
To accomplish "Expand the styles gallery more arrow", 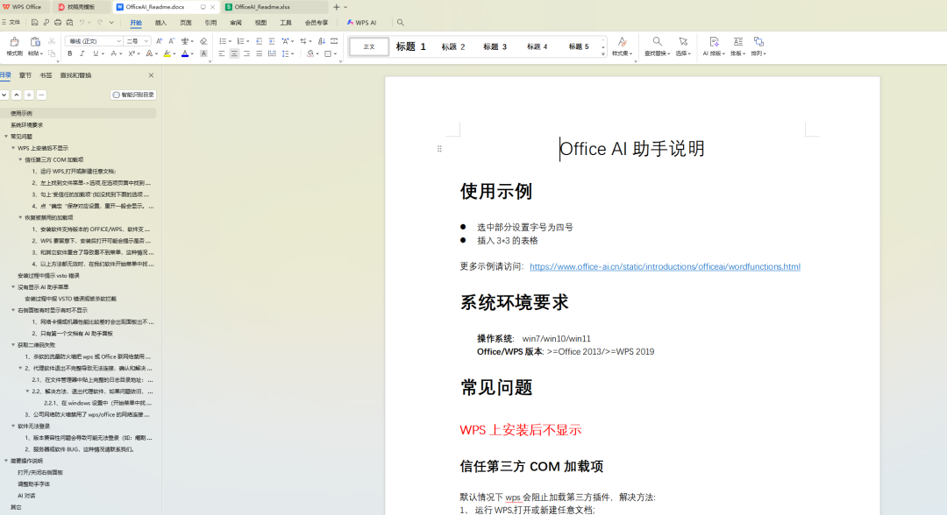I will pyautogui.click(x=602, y=54).
